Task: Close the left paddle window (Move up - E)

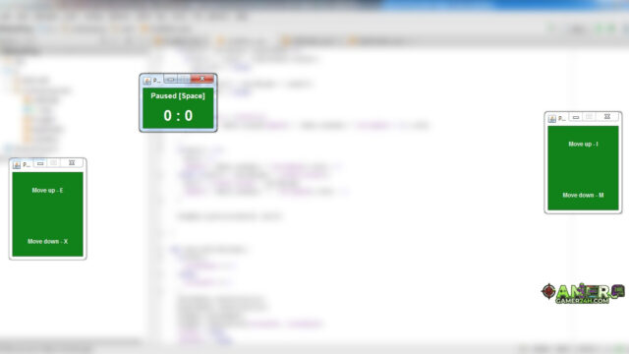Action: click(x=72, y=162)
